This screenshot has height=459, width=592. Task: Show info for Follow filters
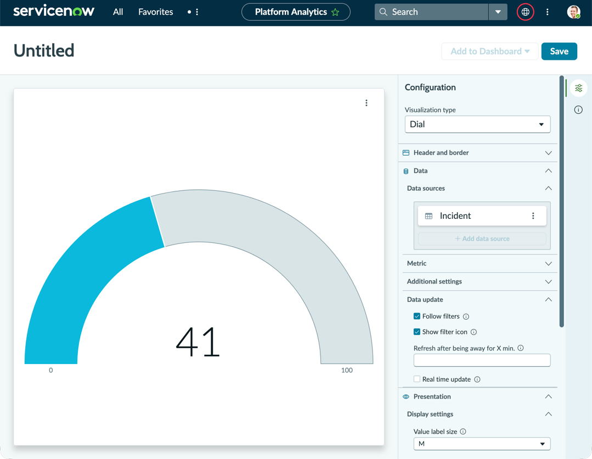466,317
